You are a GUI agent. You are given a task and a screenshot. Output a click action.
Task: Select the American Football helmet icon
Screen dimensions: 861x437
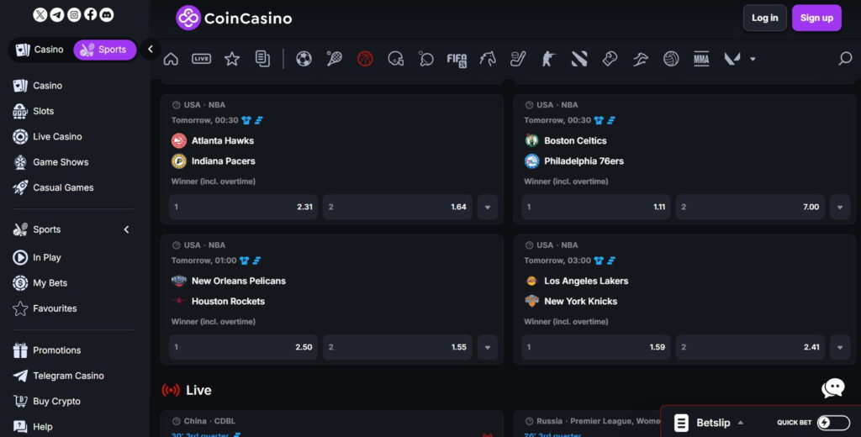[395, 59]
